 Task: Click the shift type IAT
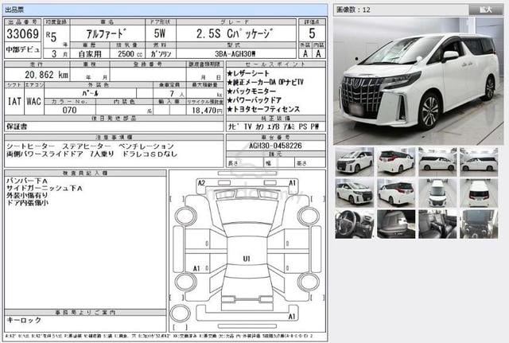14,101
